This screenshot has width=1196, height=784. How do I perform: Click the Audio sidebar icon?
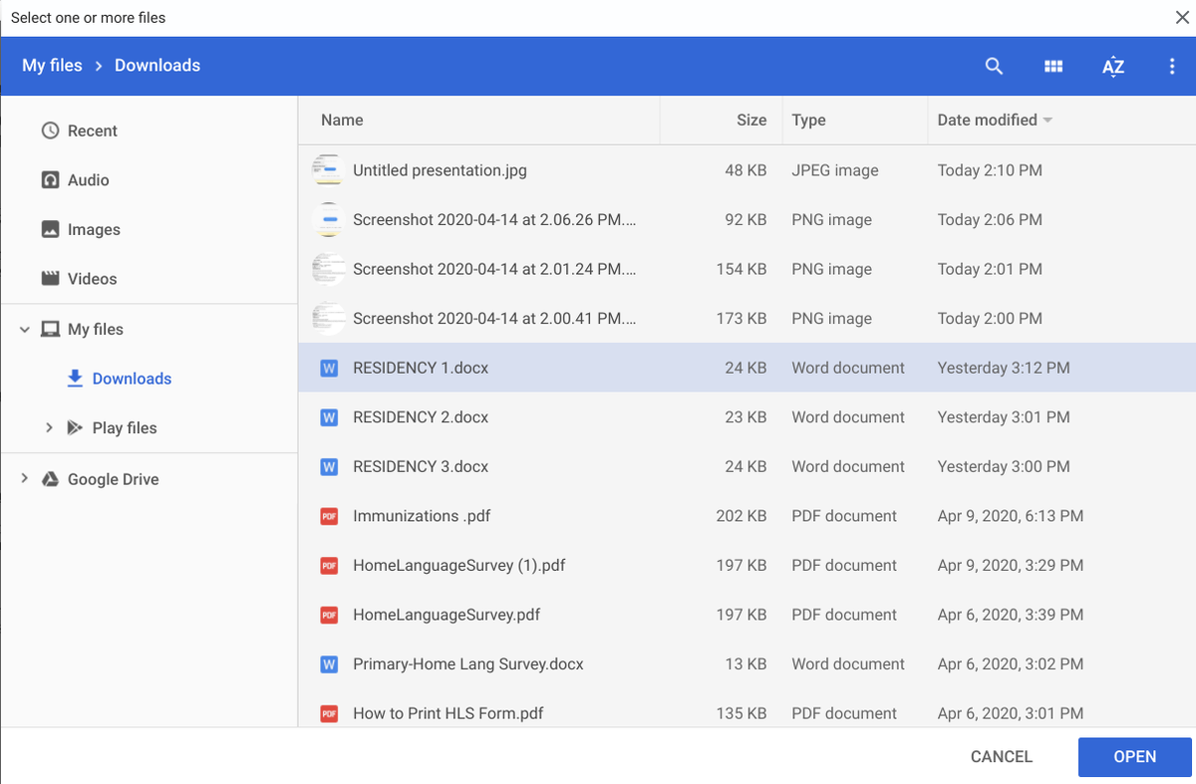(51, 180)
